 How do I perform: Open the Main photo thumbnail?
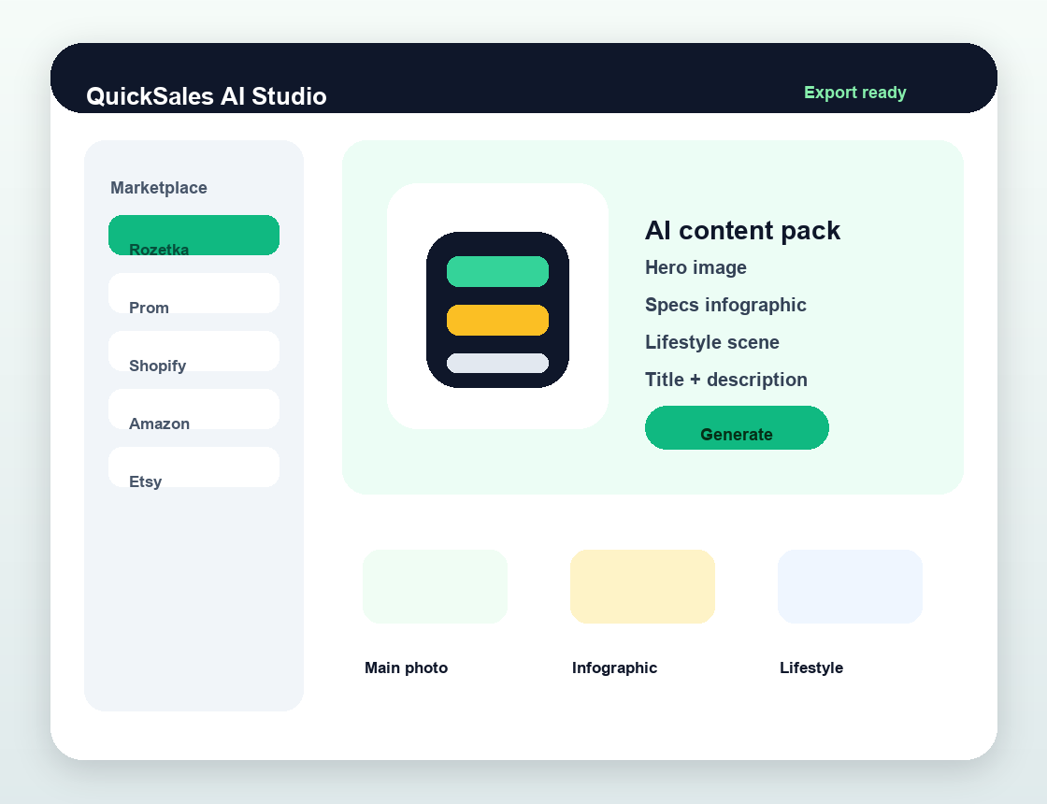pyautogui.click(x=435, y=586)
